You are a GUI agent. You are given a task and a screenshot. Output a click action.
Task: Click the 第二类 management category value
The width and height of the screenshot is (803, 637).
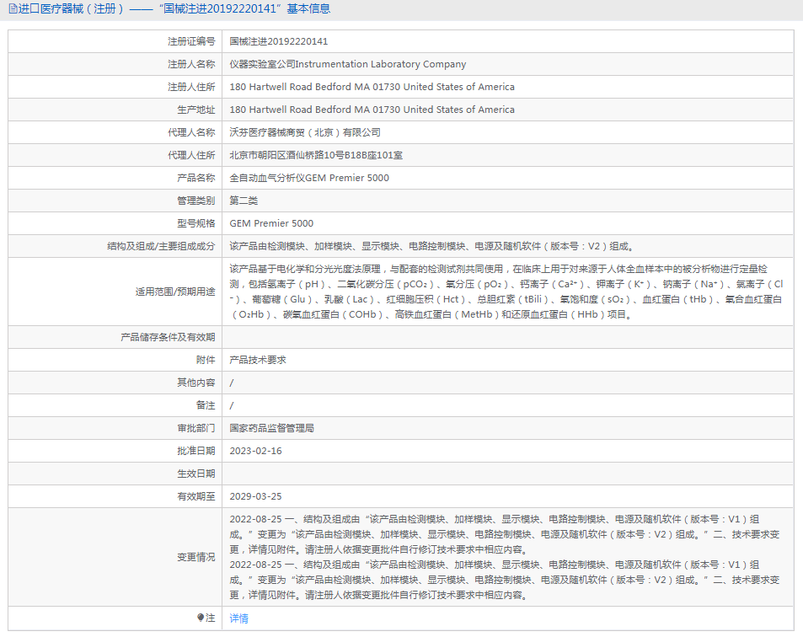coord(244,201)
